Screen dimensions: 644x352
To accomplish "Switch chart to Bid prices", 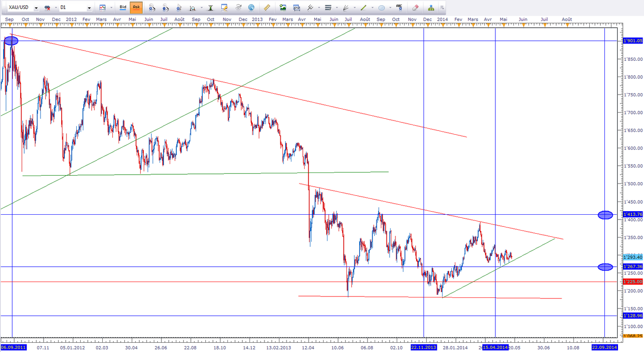I will point(123,7).
